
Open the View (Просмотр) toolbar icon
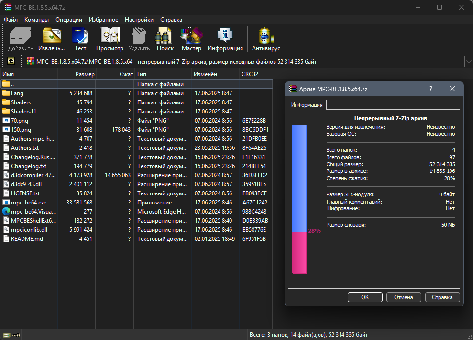pyautogui.click(x=110, y=36)
